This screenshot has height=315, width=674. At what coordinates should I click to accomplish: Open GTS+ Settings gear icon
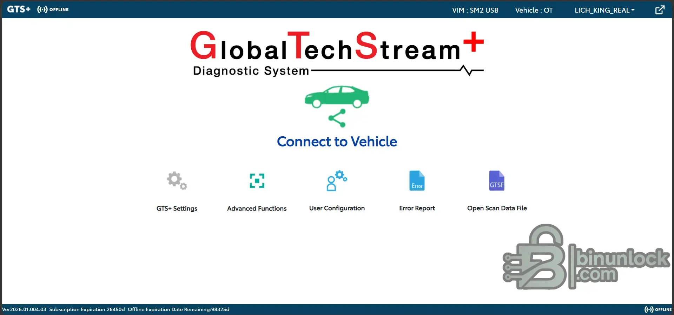[x=177, y=181]
